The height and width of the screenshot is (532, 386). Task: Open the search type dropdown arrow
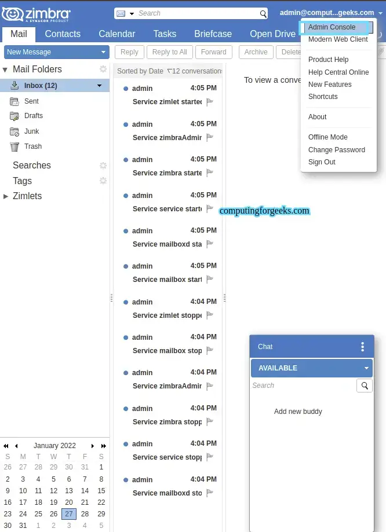point(132,13)
